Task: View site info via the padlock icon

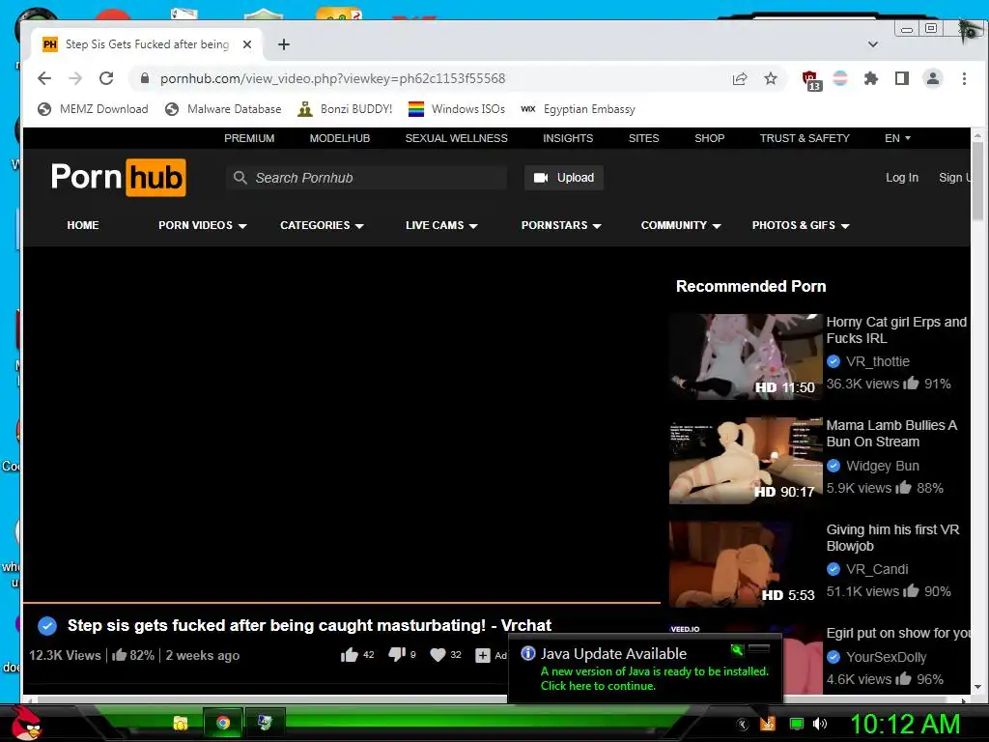Action: [x=145, y=78]
